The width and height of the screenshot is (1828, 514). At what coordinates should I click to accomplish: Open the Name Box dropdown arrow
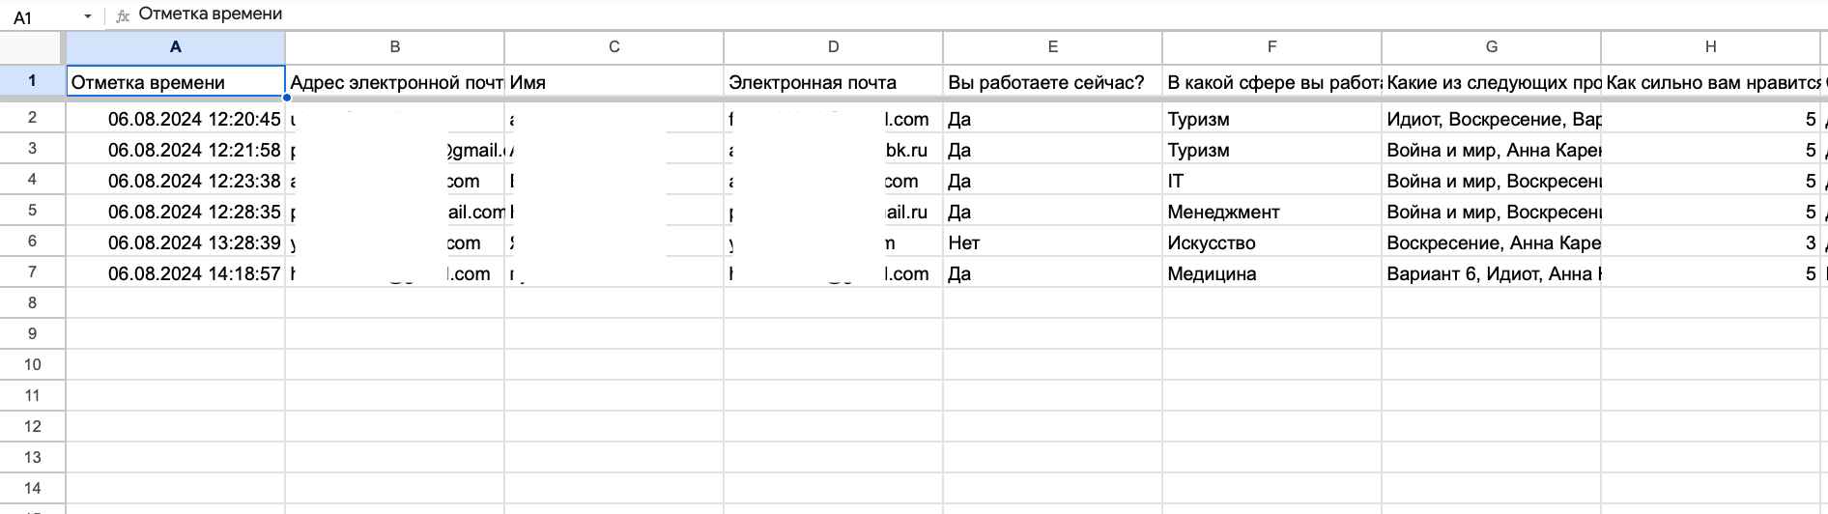pos(88,16)
